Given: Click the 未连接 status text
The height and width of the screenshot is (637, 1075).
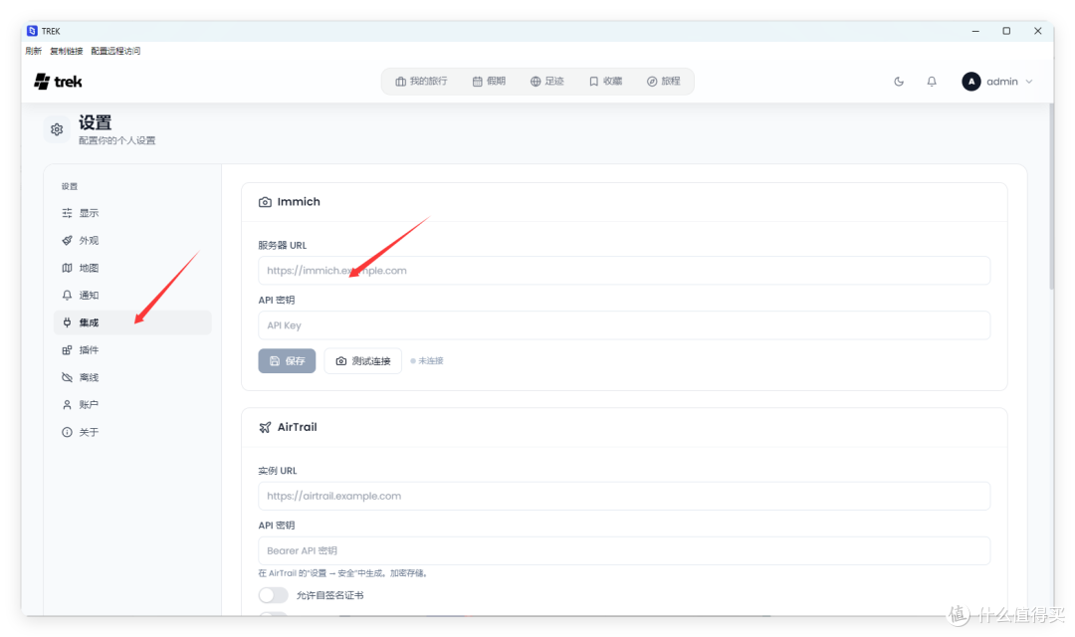Looking at the screenshot, I should point(431,360).
